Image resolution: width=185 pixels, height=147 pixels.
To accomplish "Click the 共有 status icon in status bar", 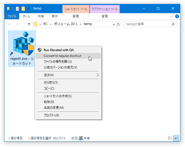I will click(81, 138).
